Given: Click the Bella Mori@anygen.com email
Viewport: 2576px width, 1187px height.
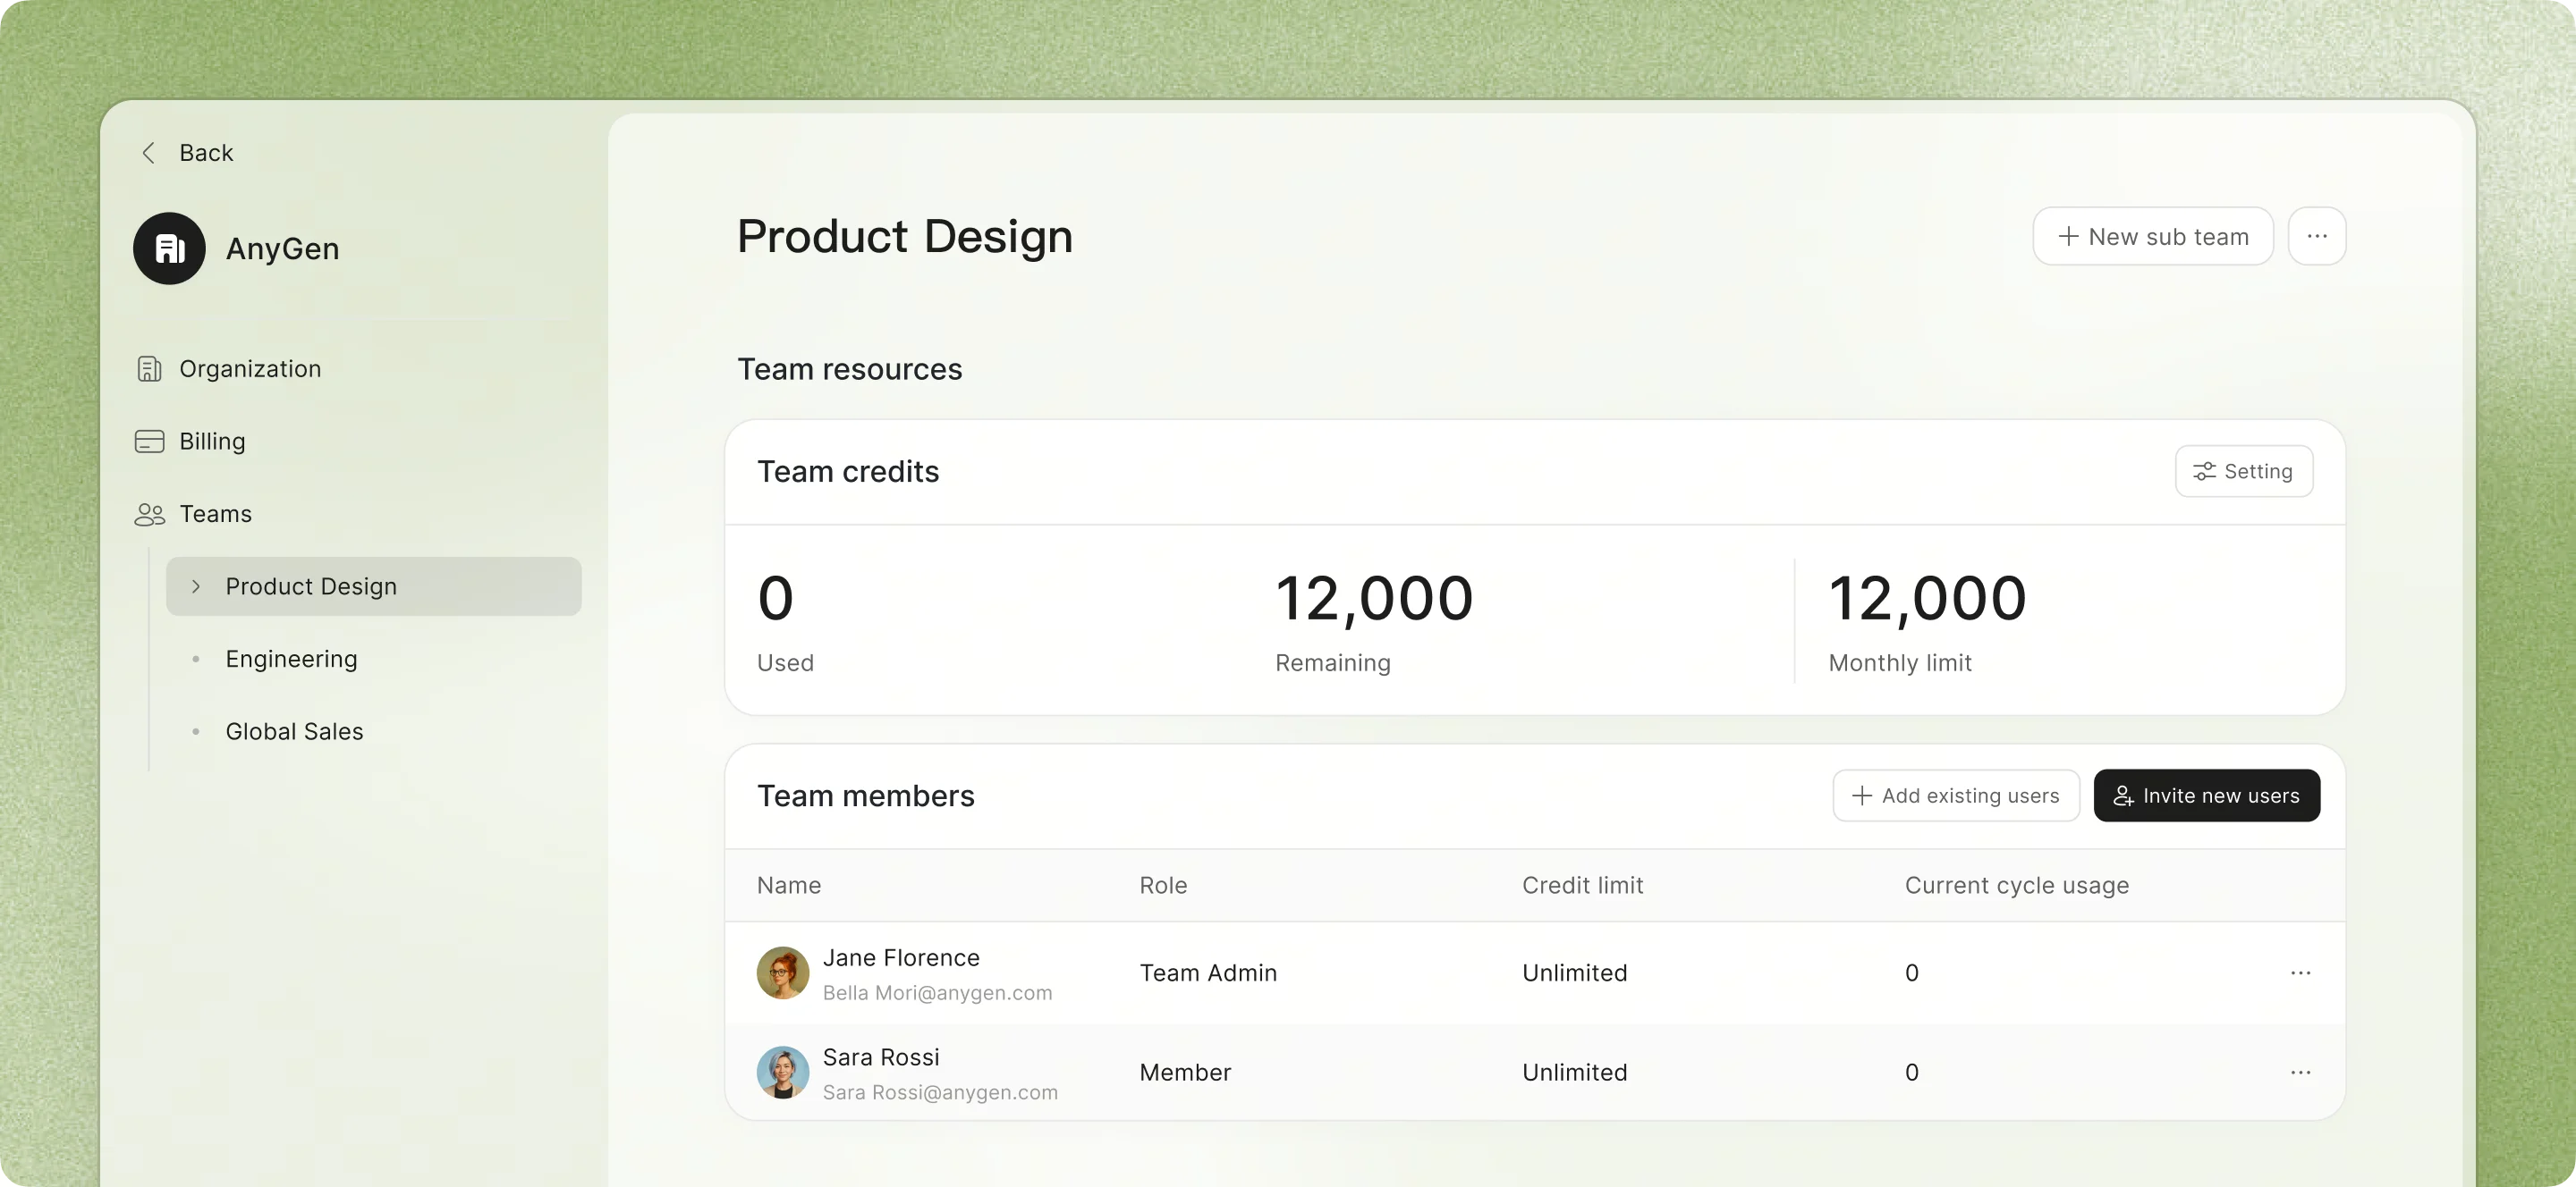Looking at the screenshot, I should coord(937,992).
